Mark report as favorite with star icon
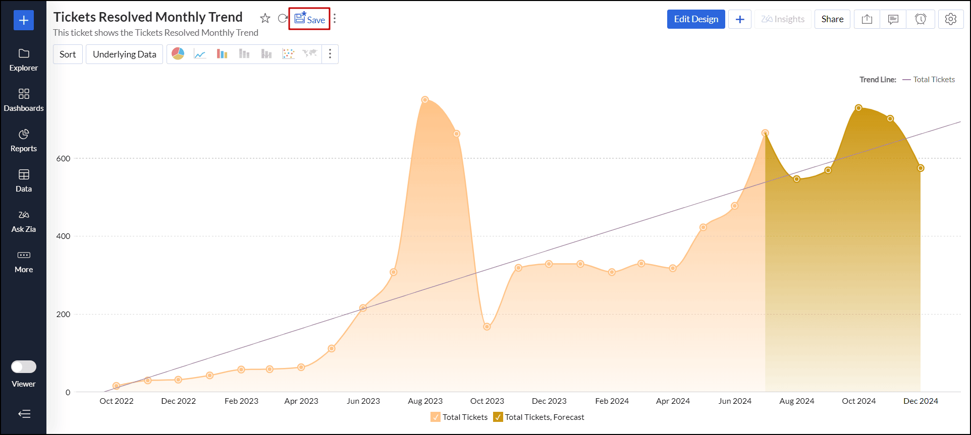Image resolution: width=971 pixels, height=435 pixels. point(265,19)
